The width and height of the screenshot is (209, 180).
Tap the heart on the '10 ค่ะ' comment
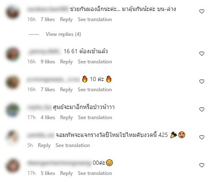click(x=202, y=82)
